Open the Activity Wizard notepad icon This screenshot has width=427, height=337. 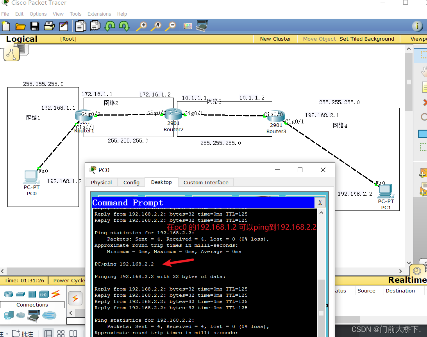[64, 26]
